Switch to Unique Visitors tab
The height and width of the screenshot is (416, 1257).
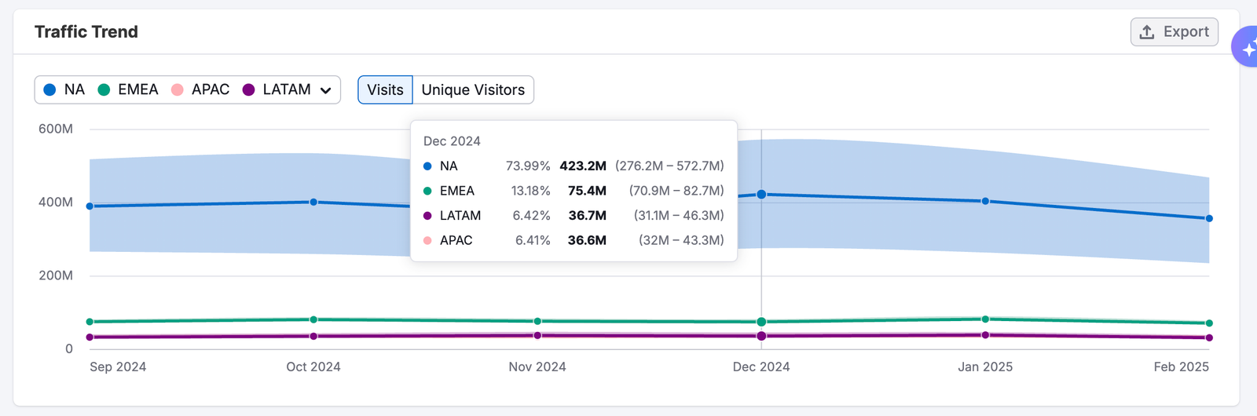point(473,90)
